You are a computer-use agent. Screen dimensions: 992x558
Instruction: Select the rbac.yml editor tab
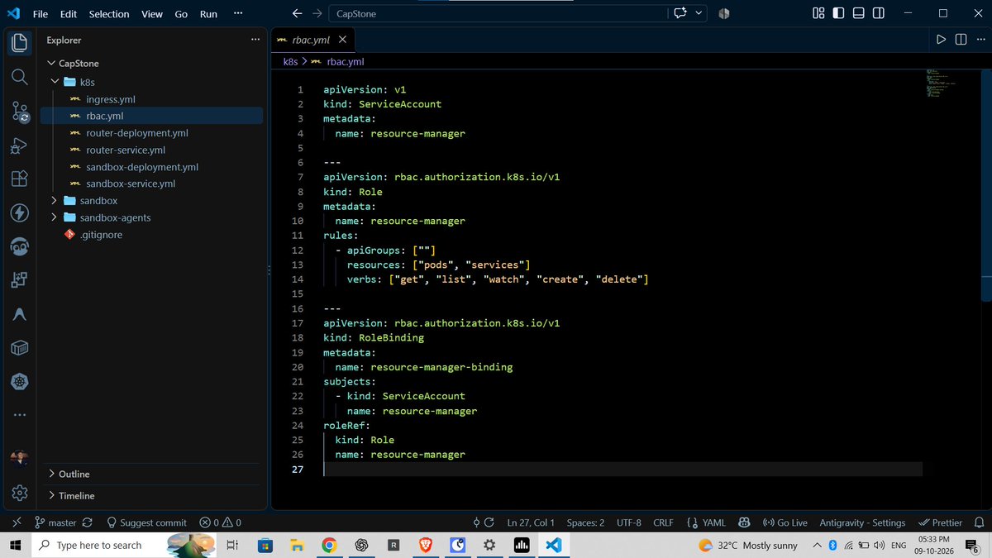pos(312,39)
